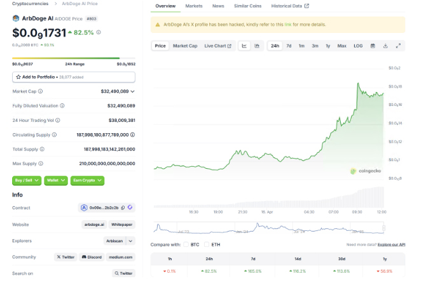Expand chart to fullscreen
The image size is (433, 288).
pyautogui.click(x=398, y=46)
